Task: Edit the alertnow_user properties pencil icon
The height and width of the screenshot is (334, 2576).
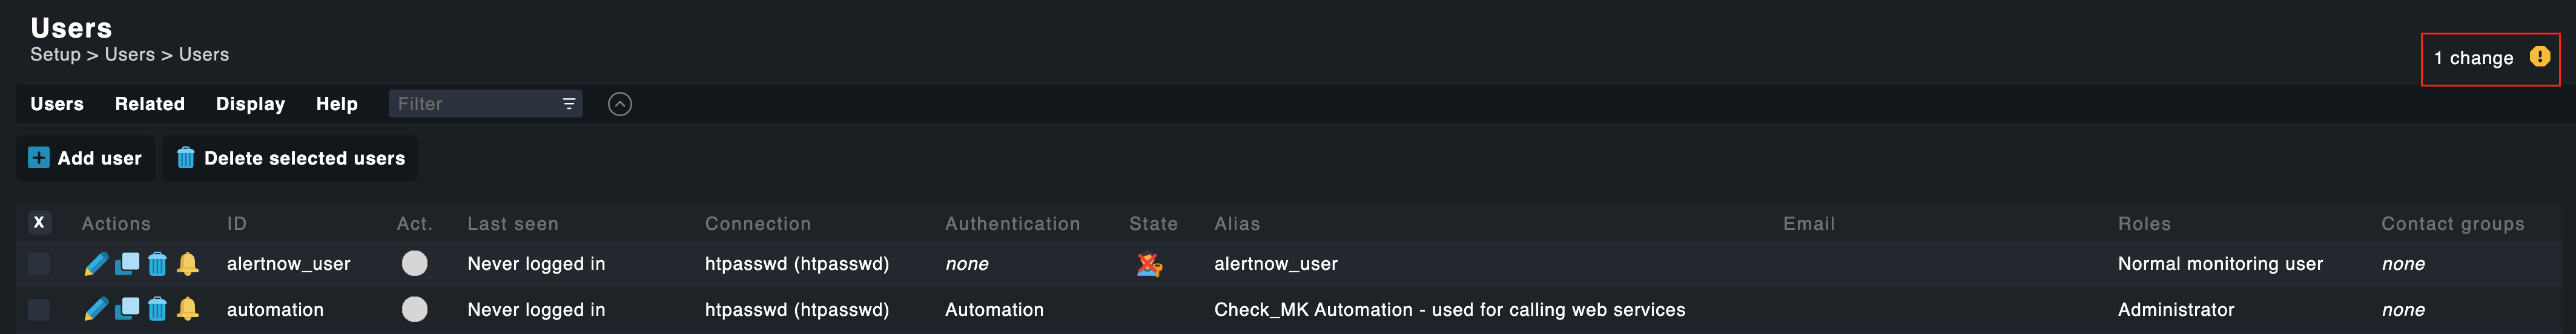Action: [x=96, y=264]
